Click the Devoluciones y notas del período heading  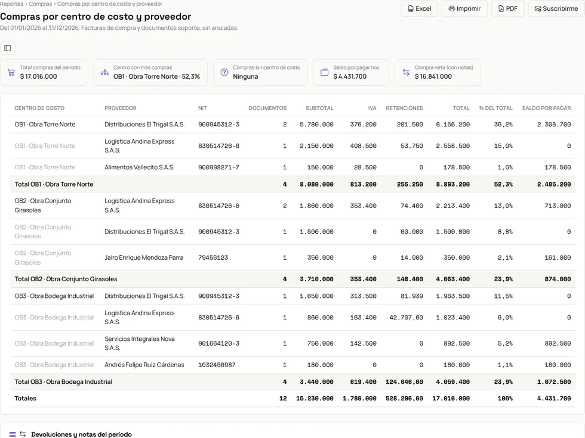81,434
